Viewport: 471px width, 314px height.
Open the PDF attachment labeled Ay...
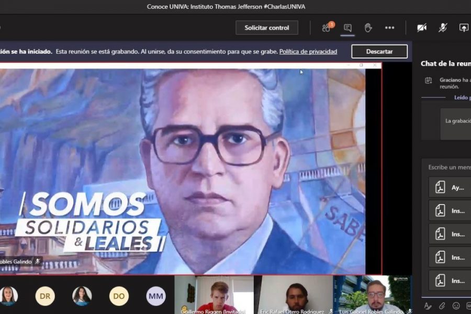point(450,187)
